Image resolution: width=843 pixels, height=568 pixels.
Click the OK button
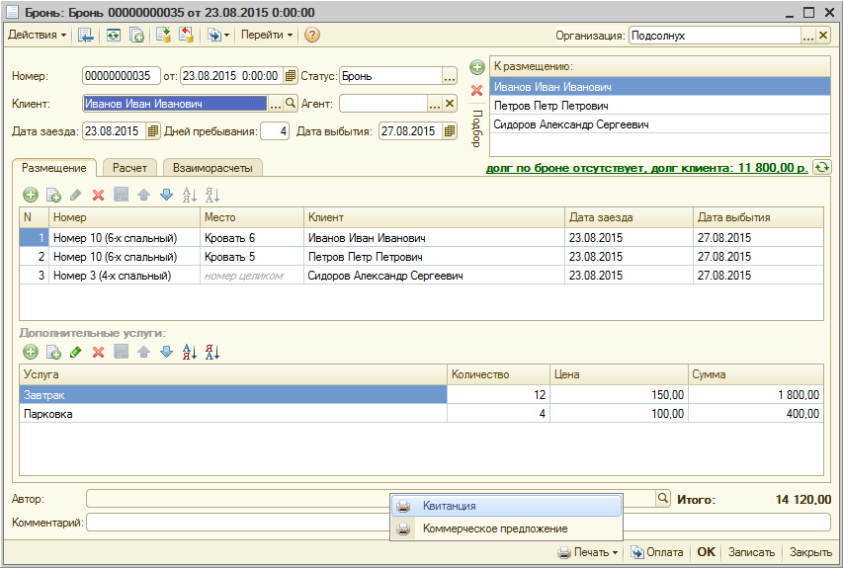(x=706, y=552)
